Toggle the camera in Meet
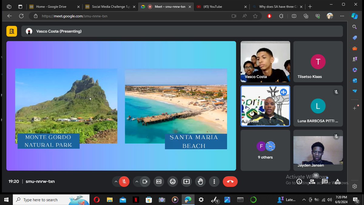The width and height of the screenshot is (364, 205). (x=145, y=182)
